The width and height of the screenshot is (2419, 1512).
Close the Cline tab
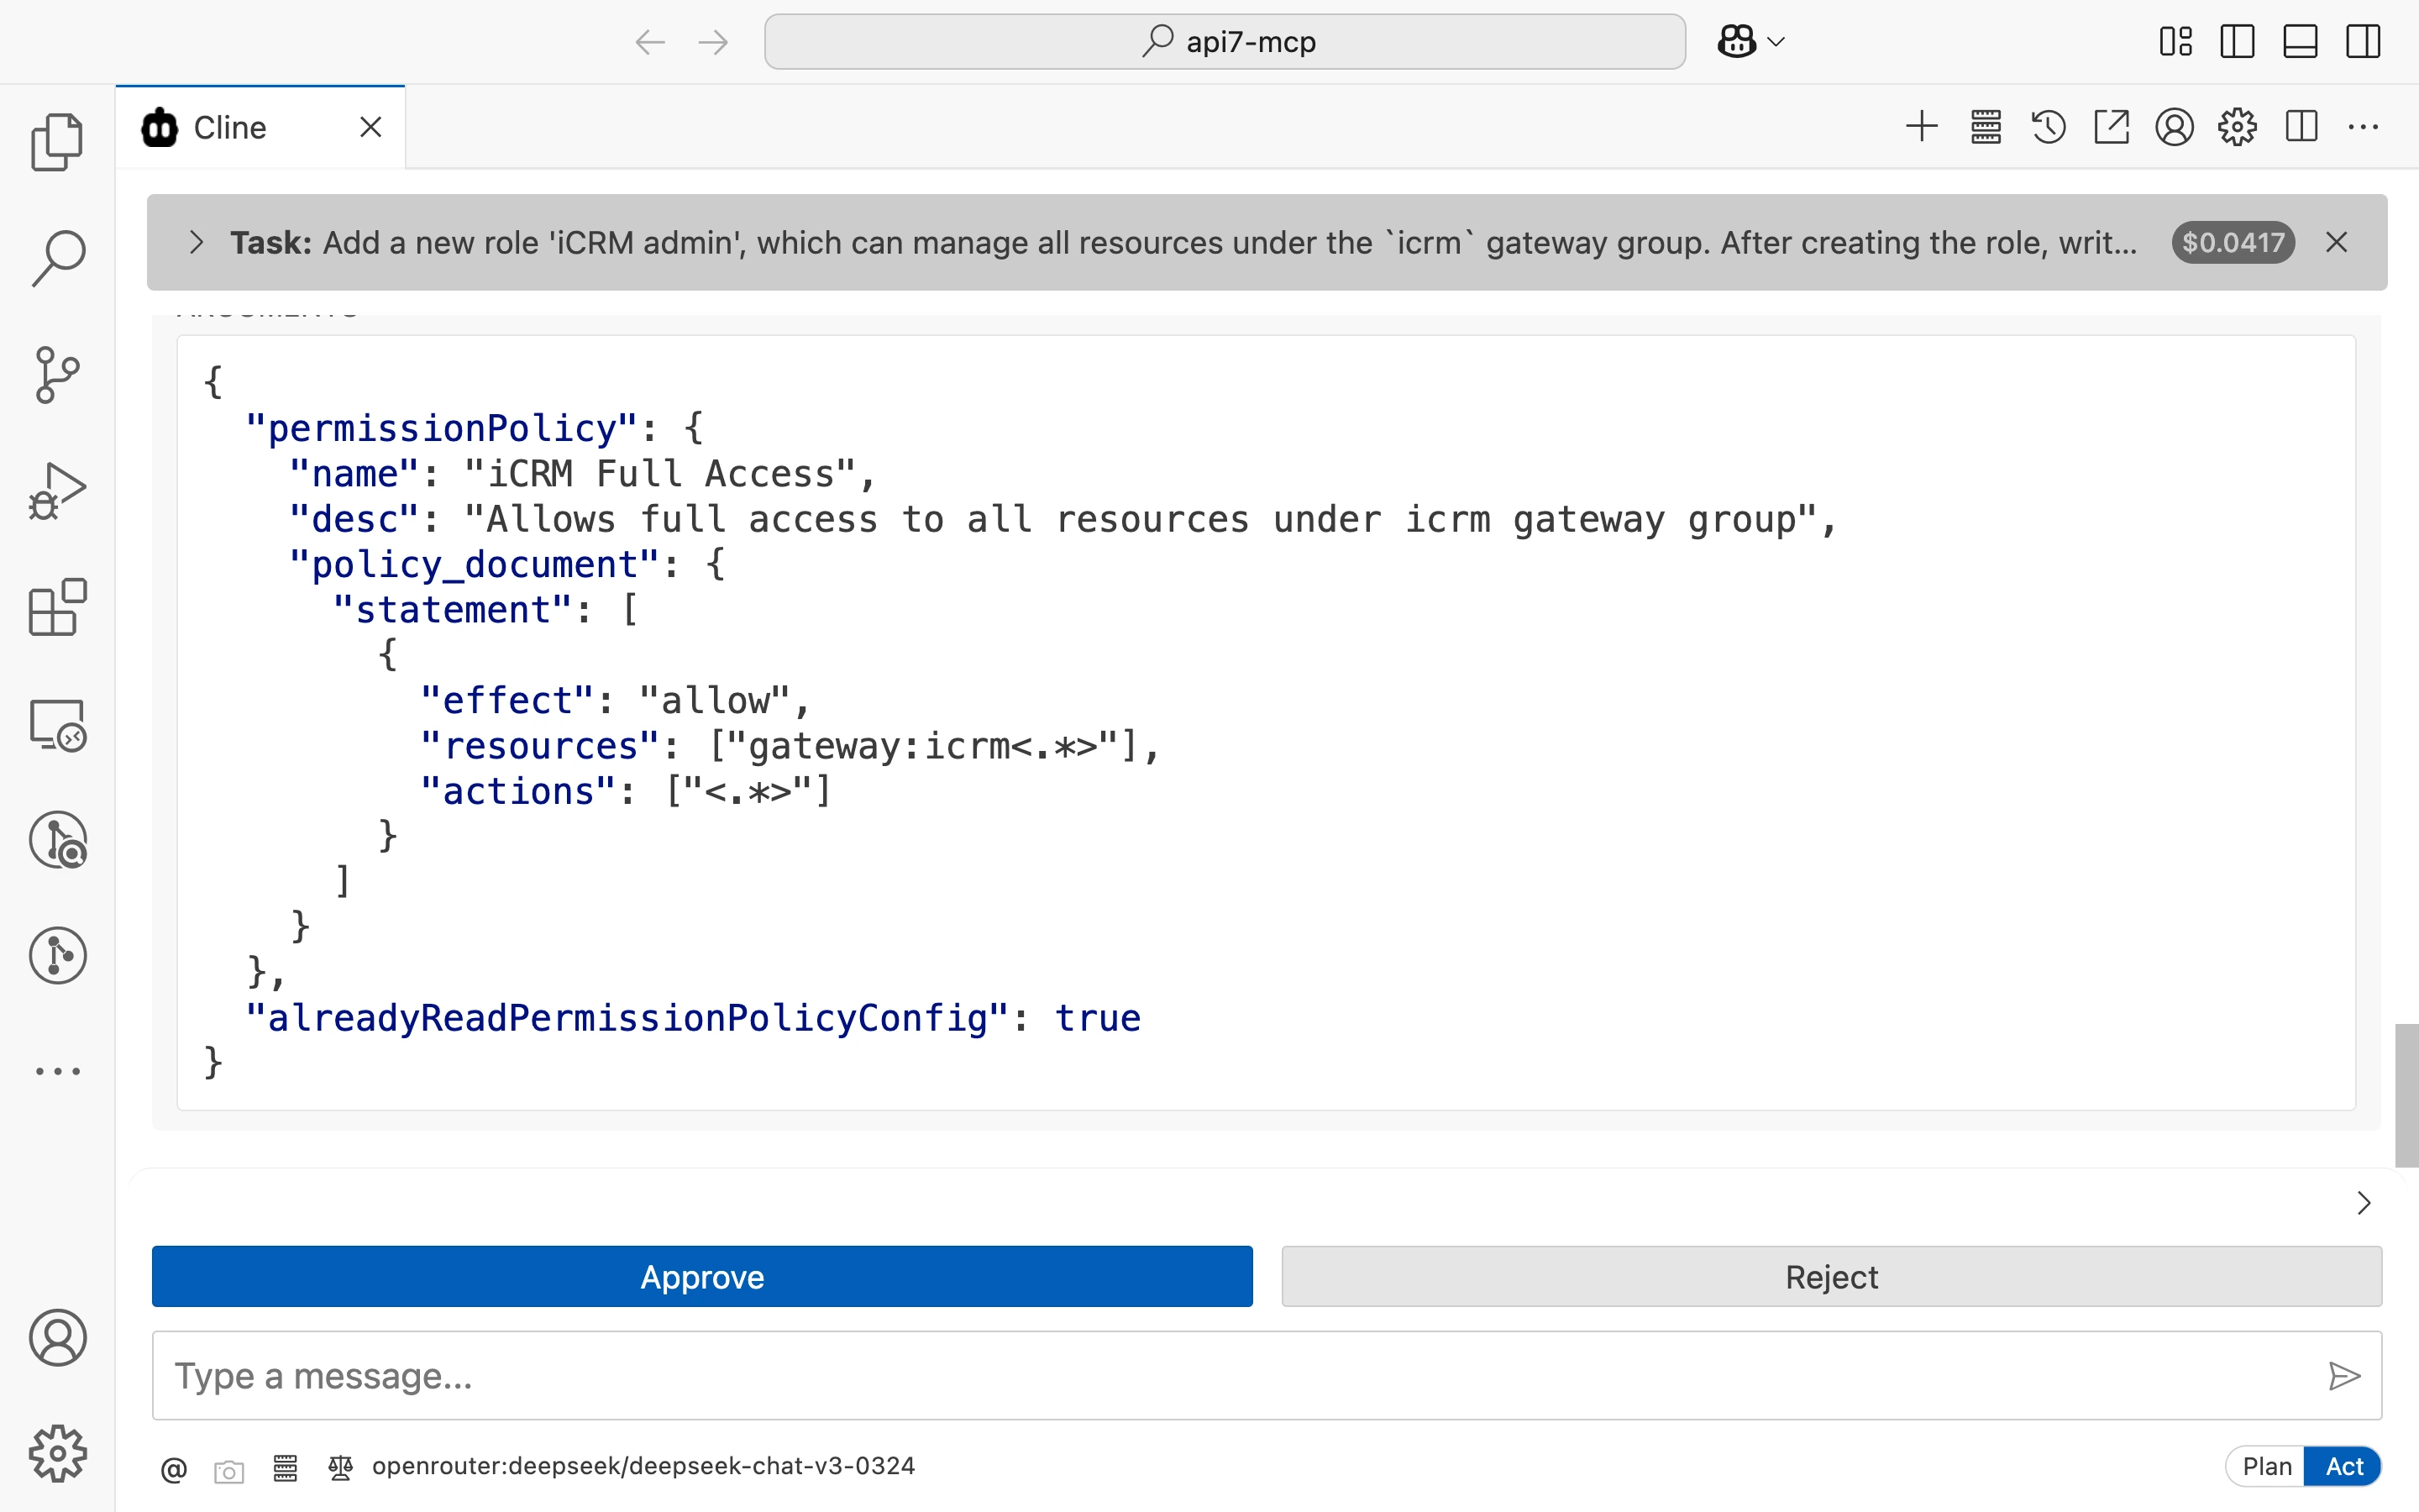pos(371,127)
